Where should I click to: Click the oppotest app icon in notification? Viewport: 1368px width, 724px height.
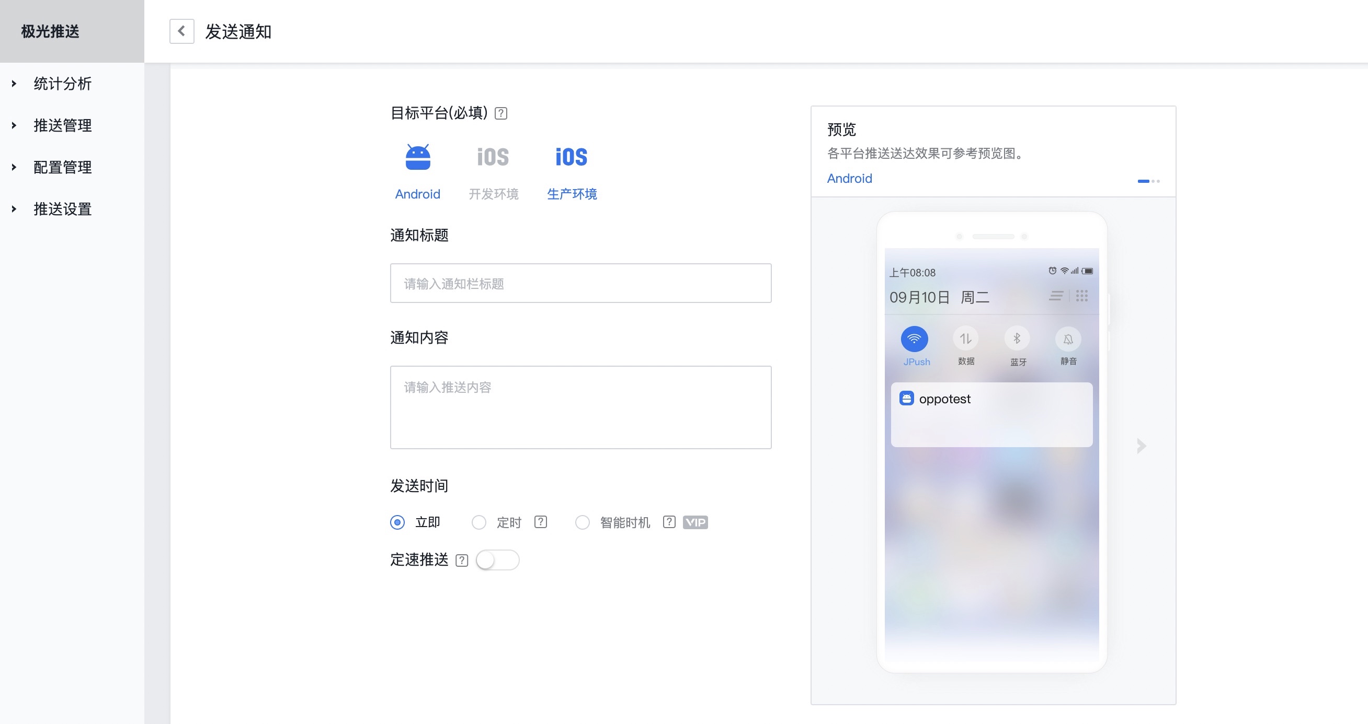pyautogui.click(x=907, y=399)
